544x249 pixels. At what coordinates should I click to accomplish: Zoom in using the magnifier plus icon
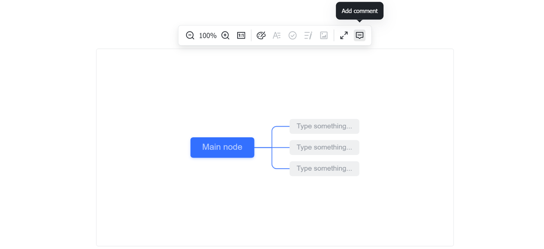225,36
